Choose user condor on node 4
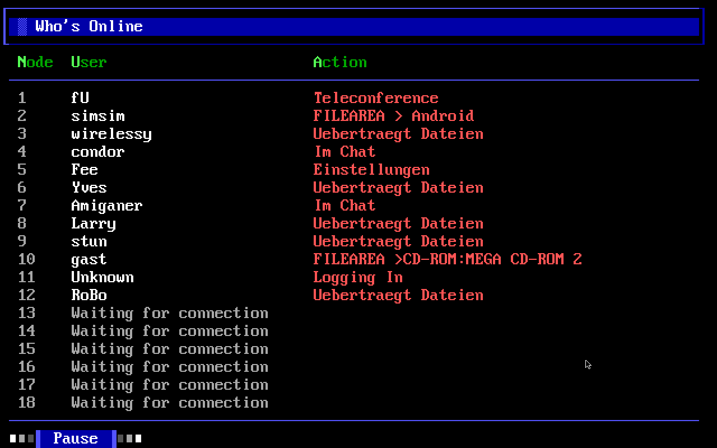The width and height of the screenshot is (717, 448). [x=97, y=152]
